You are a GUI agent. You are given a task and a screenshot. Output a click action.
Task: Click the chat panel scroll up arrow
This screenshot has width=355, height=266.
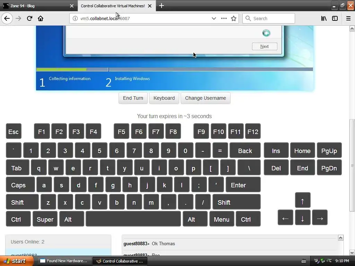point(340,238)
